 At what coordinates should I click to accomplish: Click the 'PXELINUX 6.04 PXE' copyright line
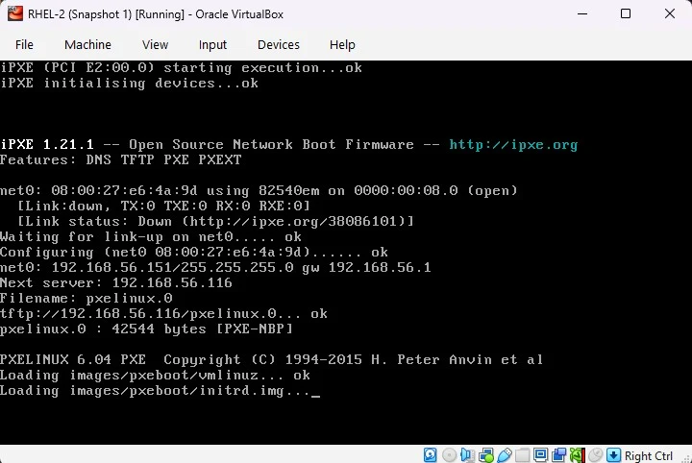(271, 360)
